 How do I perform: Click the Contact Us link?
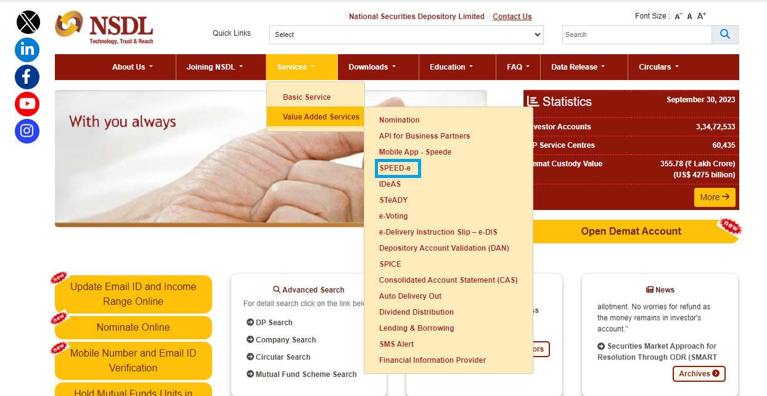[x=512, y=17]
